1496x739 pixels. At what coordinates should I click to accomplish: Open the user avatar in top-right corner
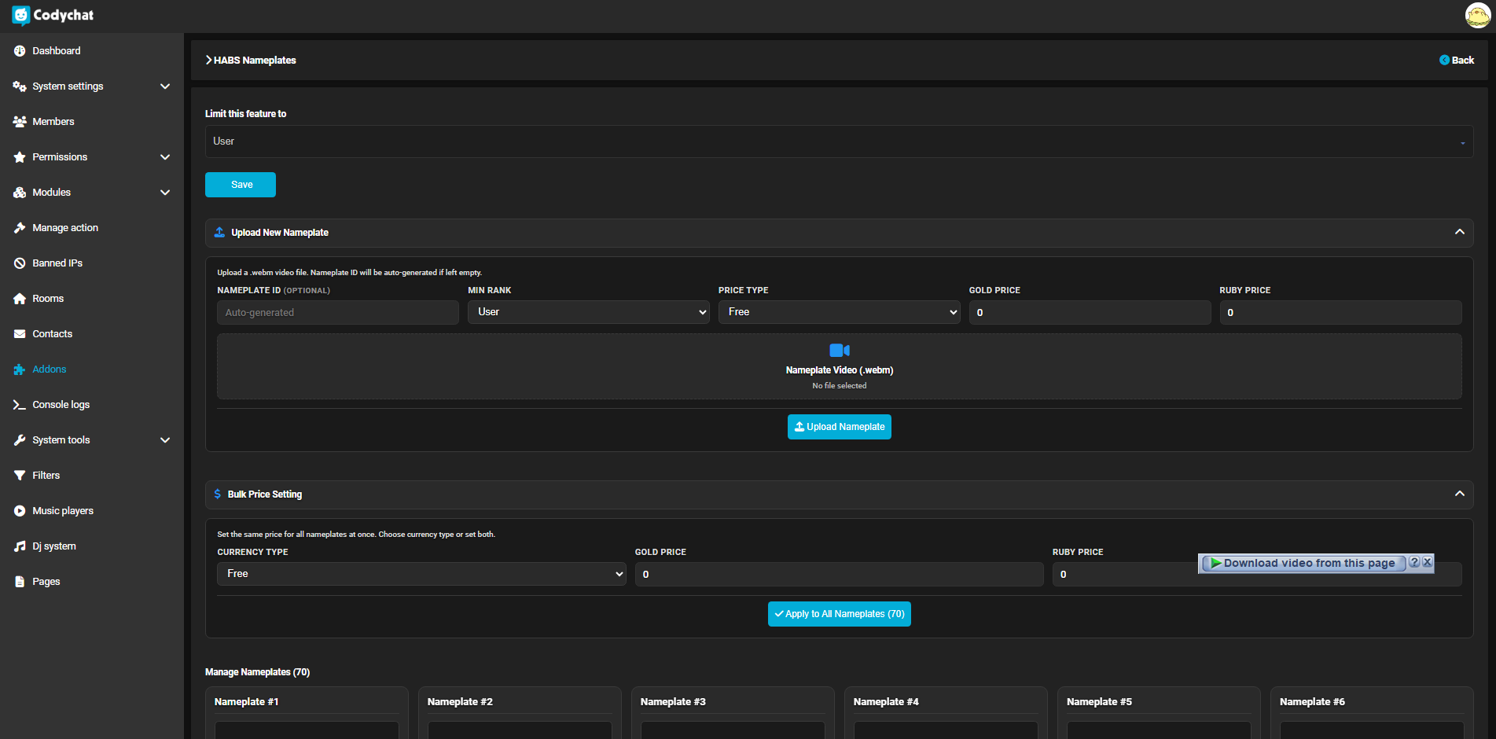pyautogui.click(x=1477, y=15)
